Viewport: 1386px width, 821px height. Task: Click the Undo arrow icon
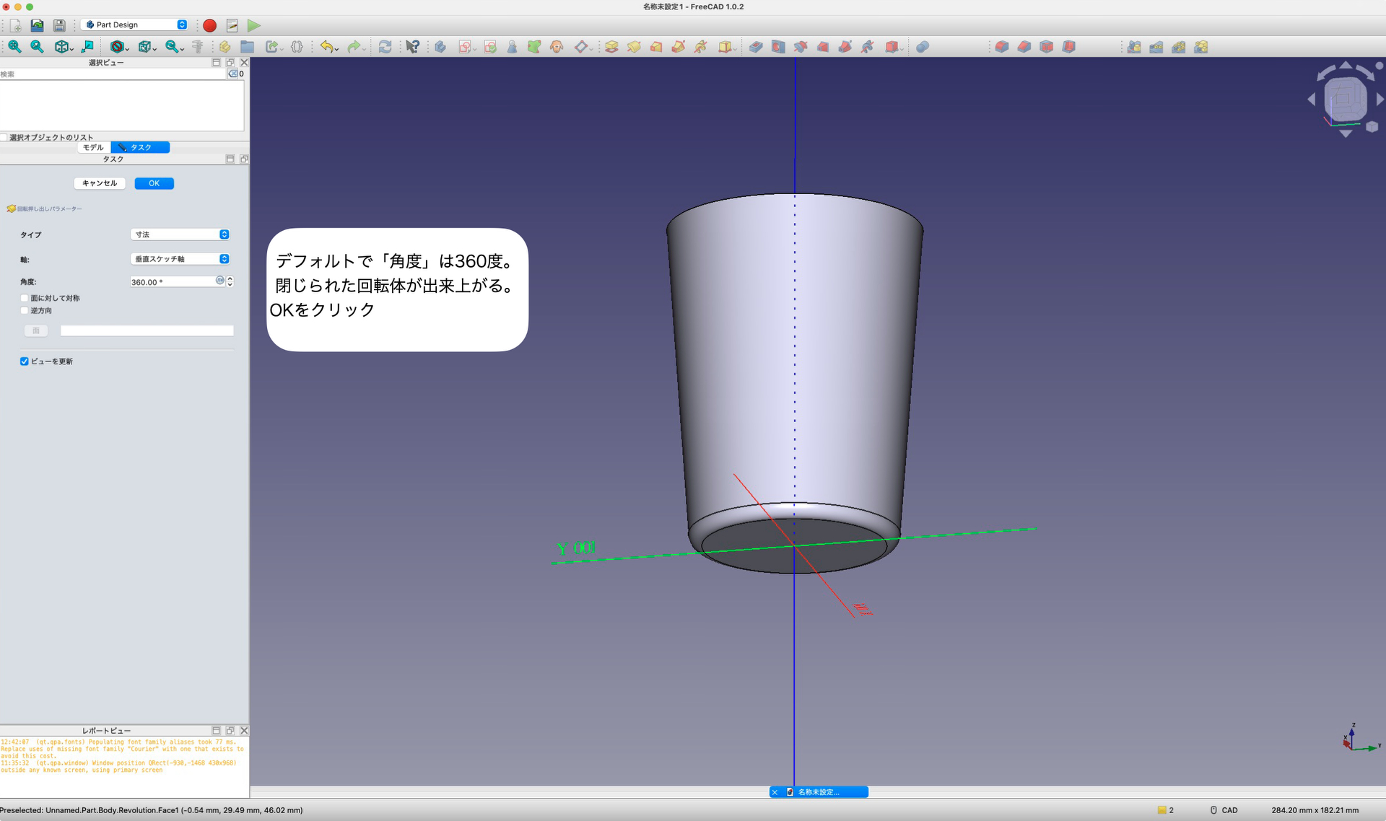coord(327,46)
